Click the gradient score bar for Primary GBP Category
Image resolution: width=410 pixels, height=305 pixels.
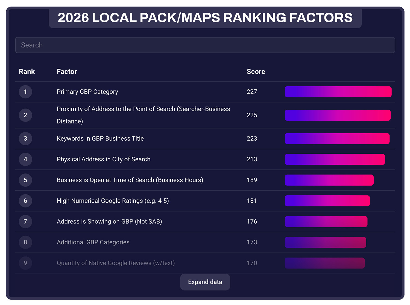coord(338,92)
